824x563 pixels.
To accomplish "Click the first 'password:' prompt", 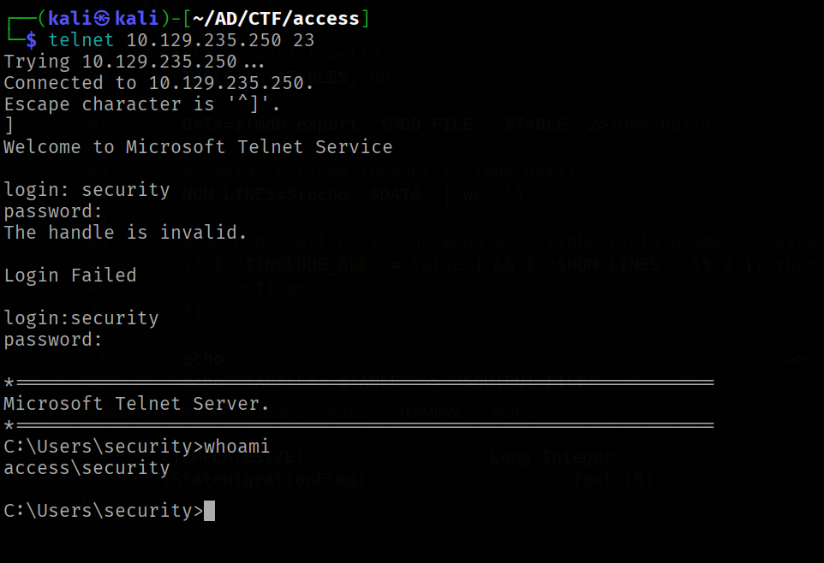I will pyautogui.click(x=53, y=211).
